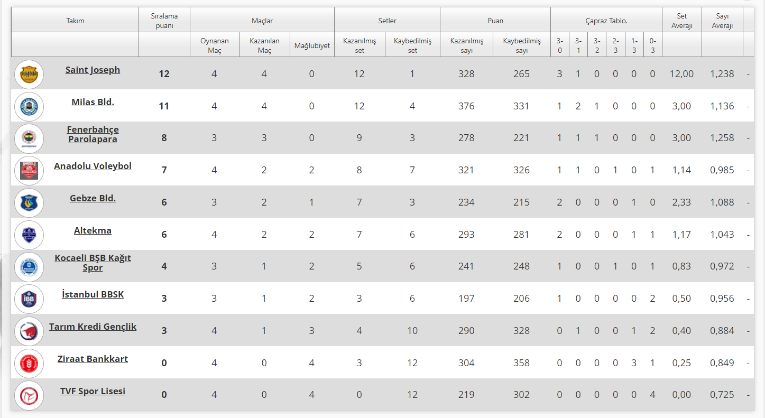The height and width of the screenshot is (418, 765).
Task: Click the Altekma team logo
Action: [x=29, y=235]
